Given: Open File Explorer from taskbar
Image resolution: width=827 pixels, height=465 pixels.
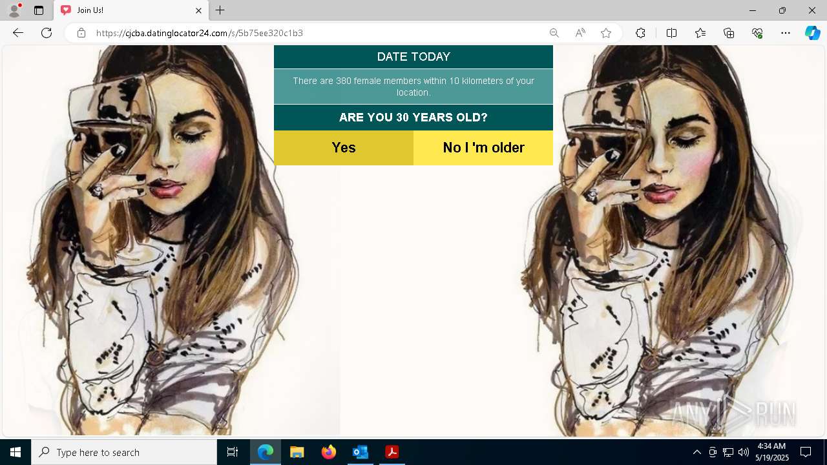Looking at the screenshot, I should (297, 452).
